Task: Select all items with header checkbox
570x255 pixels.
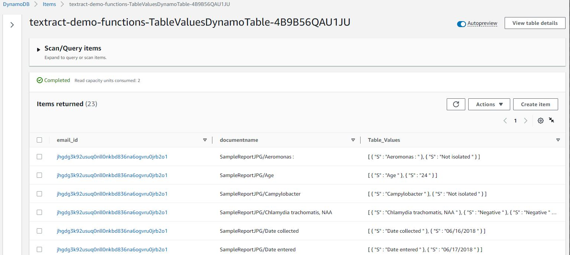Action: coord(39,140)
